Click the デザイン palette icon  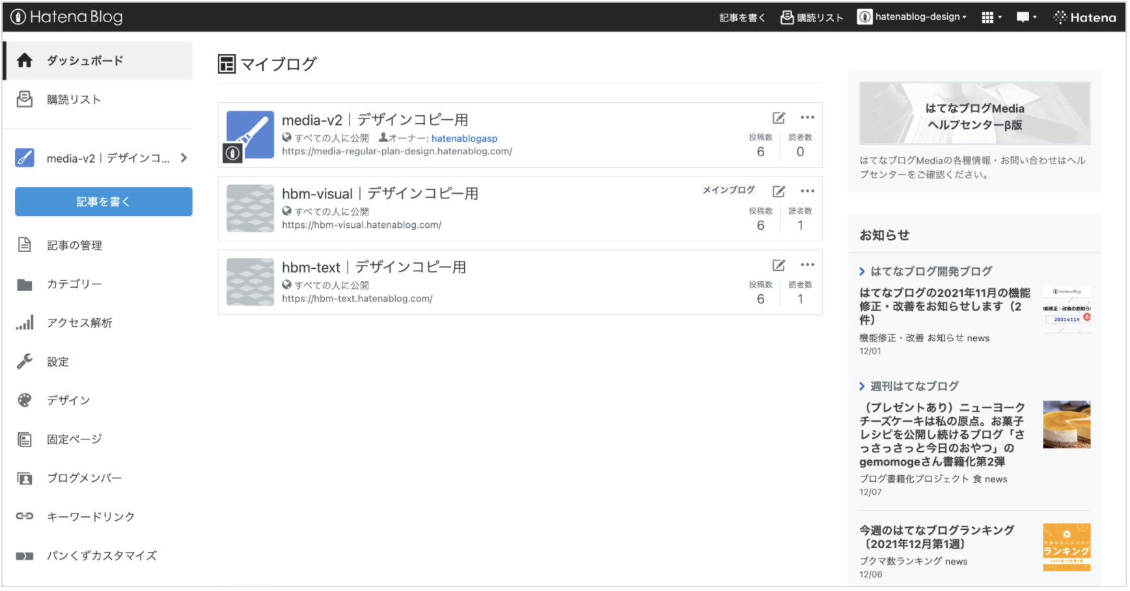(25, 400)
